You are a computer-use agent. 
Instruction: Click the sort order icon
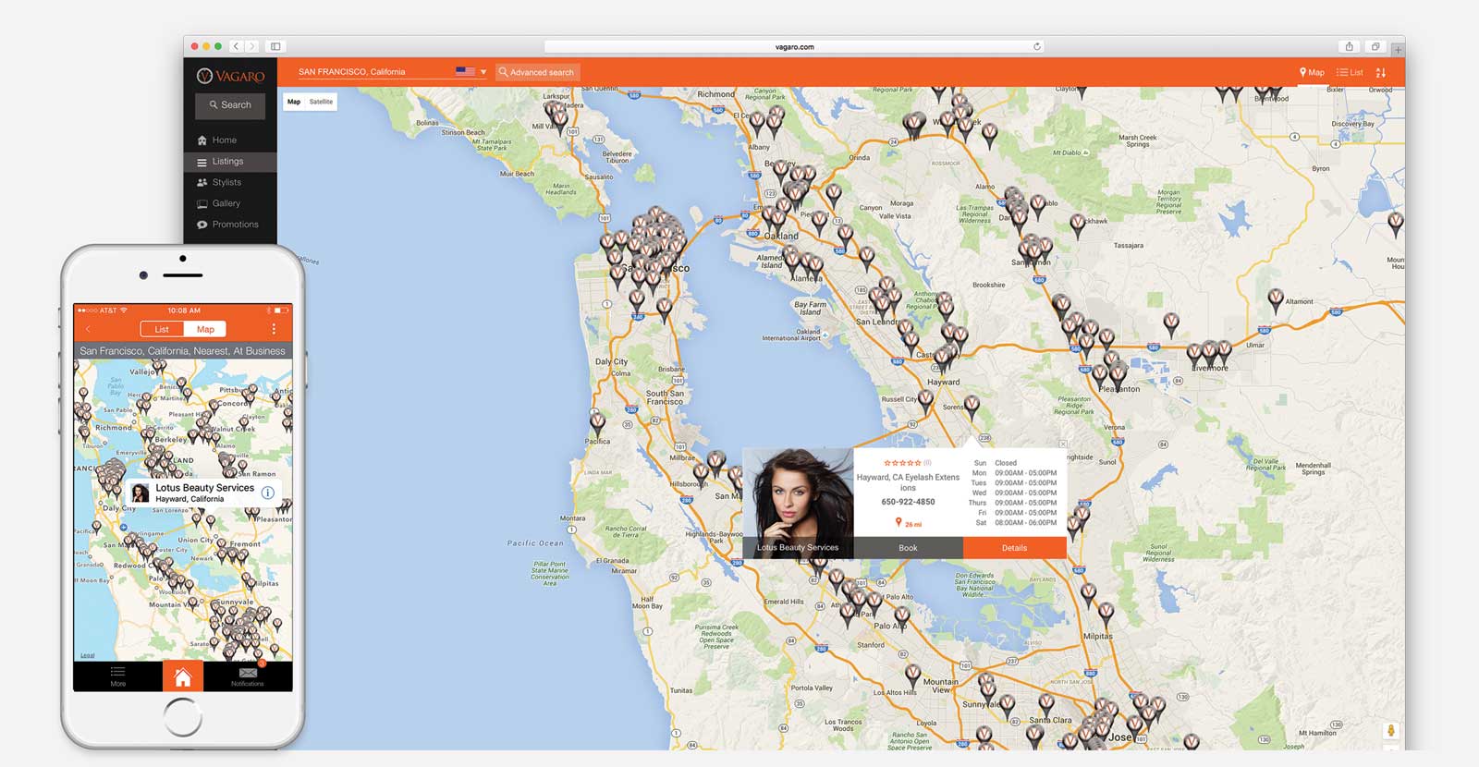pos(1381,72)
